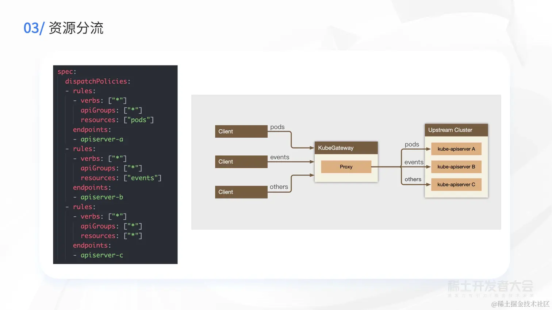
Task: Select the spec: line in code
Action: click(67, 72)
